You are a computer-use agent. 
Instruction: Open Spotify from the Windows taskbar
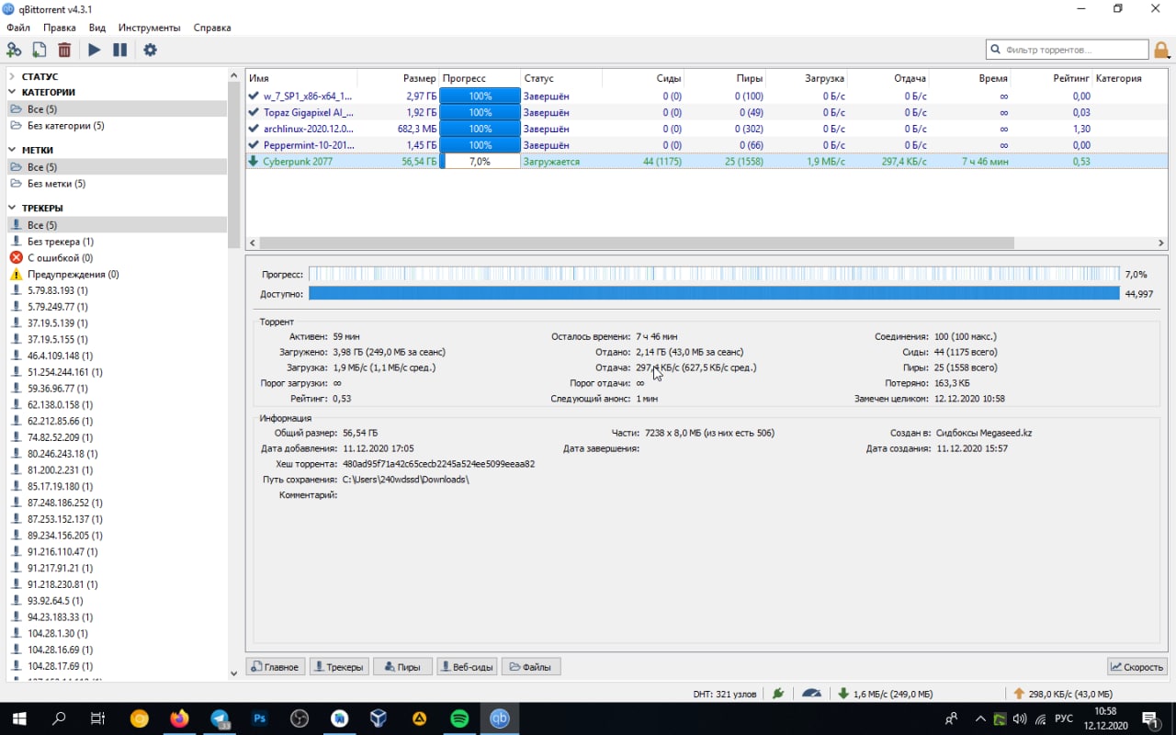459,718
